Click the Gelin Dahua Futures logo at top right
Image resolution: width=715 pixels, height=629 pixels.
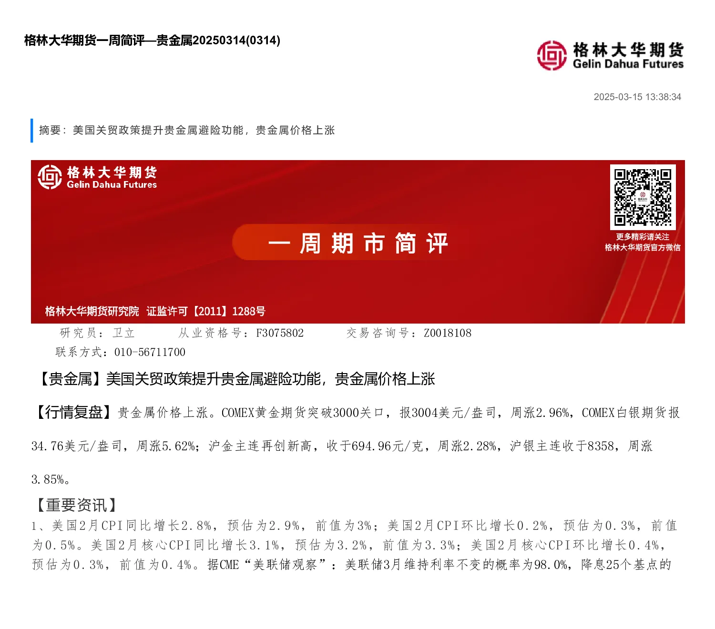(610, 56)
